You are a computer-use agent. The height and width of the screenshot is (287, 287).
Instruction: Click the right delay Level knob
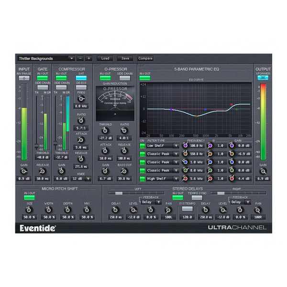[x=222, y=210]
